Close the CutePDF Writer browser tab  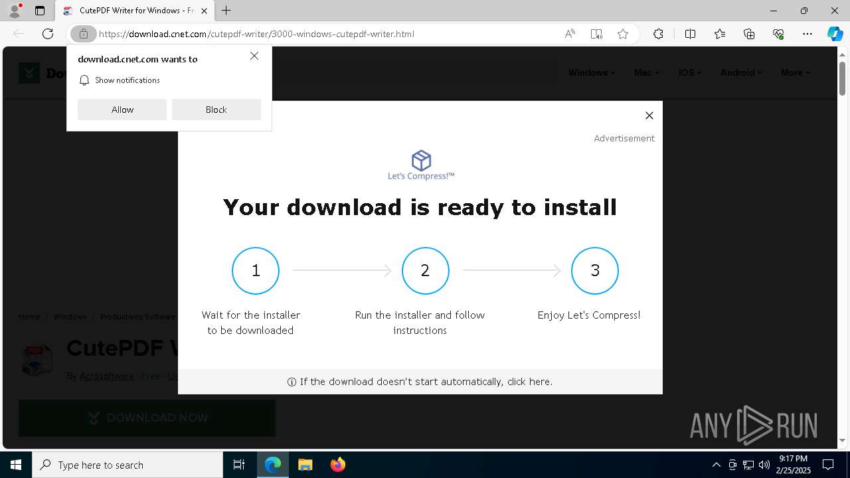coord(204,11)
